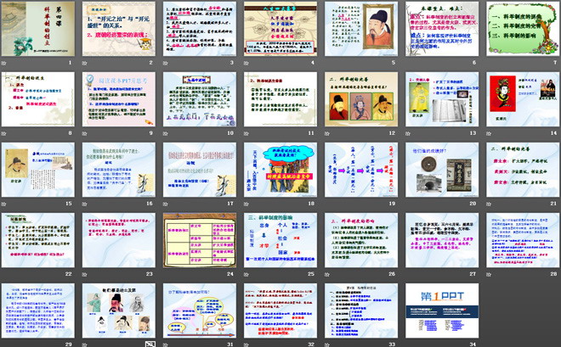The height and width of the screenshot is (347, 561).
Task: Select slide 31 with the timeline arrow diagram
Action: tap(199, 311)
